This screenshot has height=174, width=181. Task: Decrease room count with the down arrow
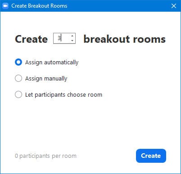72,40
